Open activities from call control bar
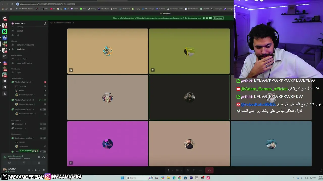This screenshot has height=181, width=323. point(194,170)
